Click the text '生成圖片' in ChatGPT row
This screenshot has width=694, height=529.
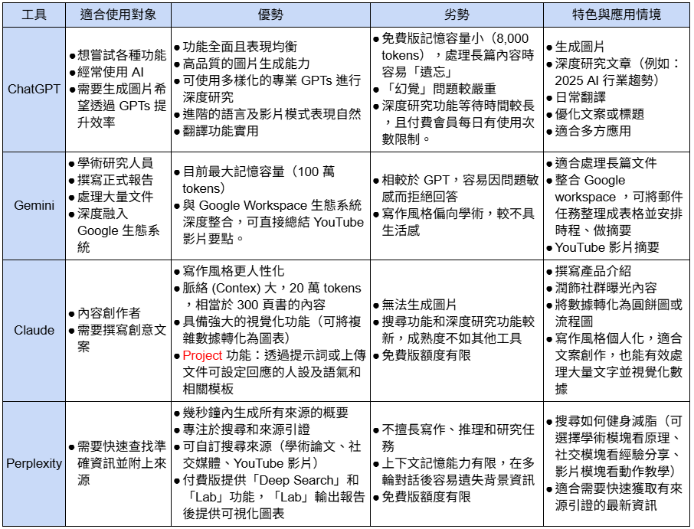click(x=580, y=47)
